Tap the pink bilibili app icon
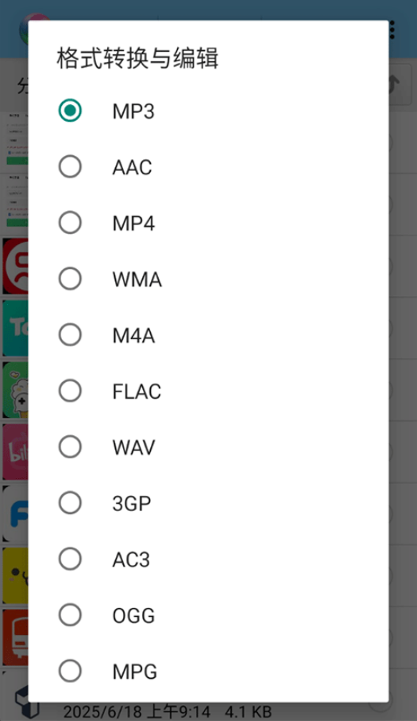 point(15,452)
